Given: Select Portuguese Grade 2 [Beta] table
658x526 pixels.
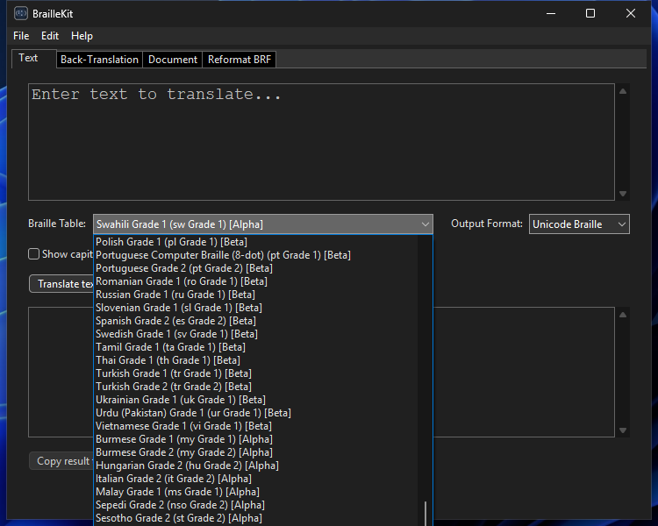Looking at the screenshot, I should click(255, 268).
